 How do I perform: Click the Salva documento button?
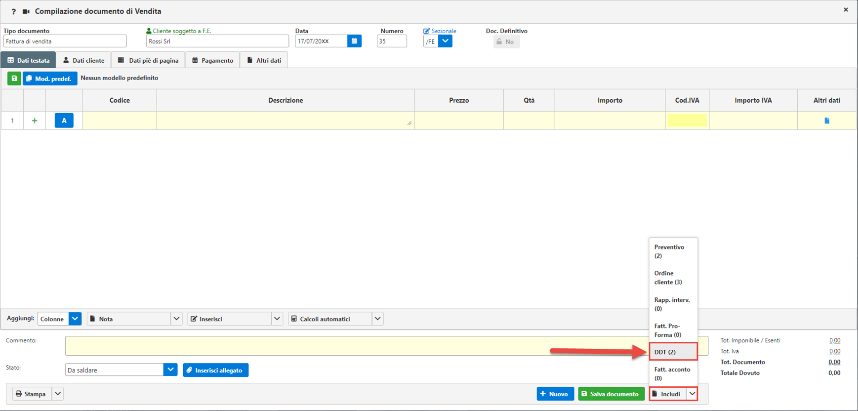[x=611, y=394]
